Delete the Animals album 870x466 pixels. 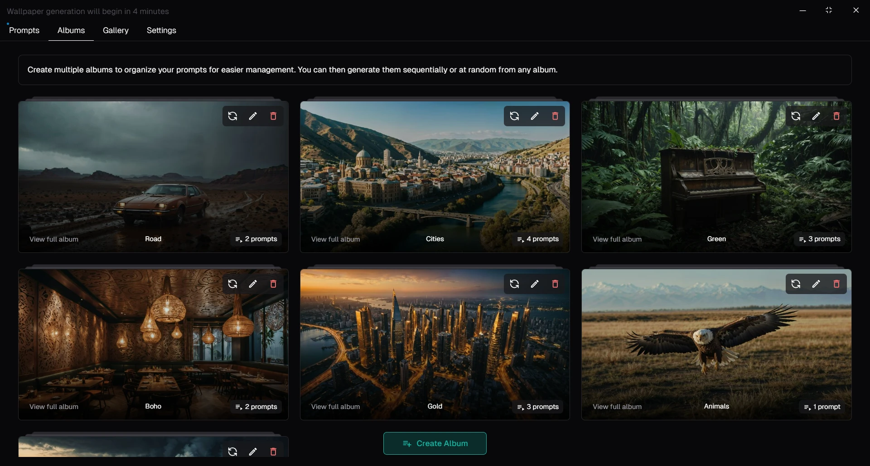click(x=836, y=284)
